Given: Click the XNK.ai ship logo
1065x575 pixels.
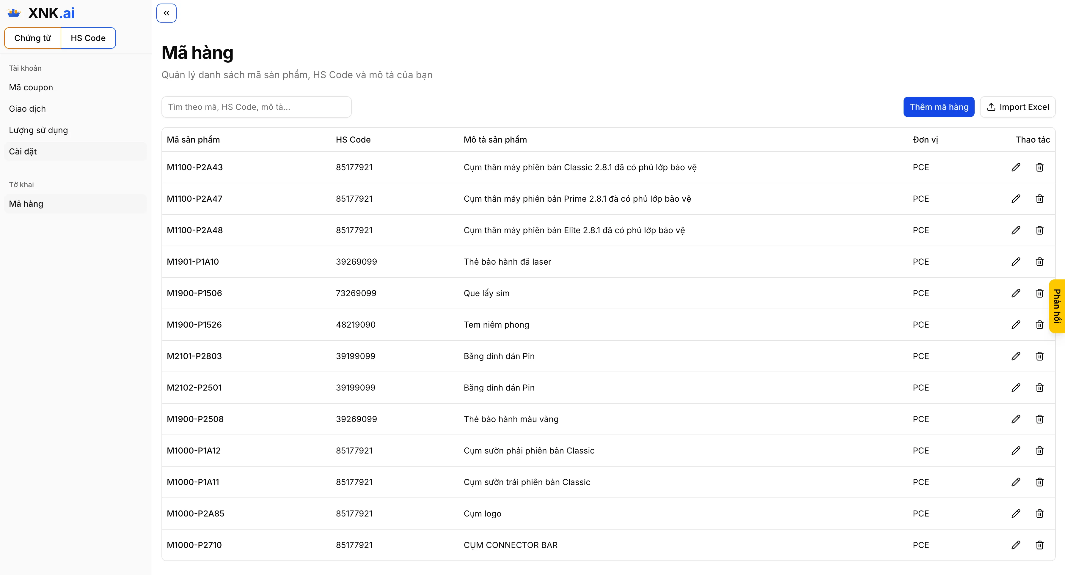Looking at the screenshot, I should [14, 13].
